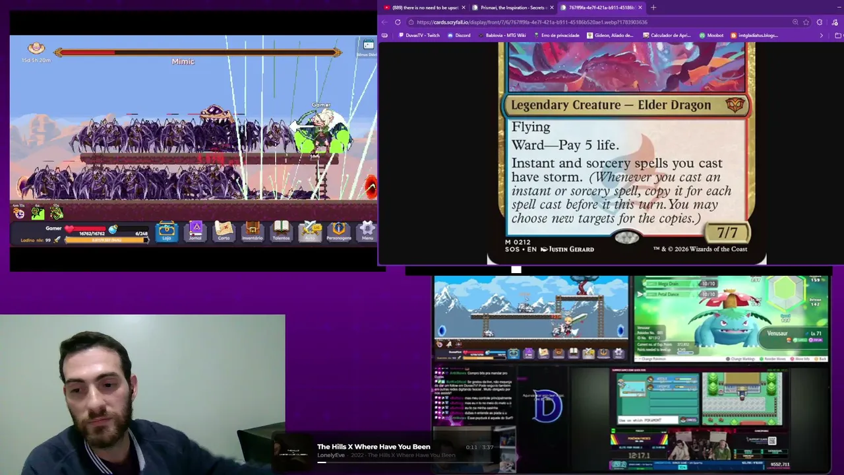Close the YouTube browser tab
Screen dimensions: 844x475
click(x=464, y=7)
